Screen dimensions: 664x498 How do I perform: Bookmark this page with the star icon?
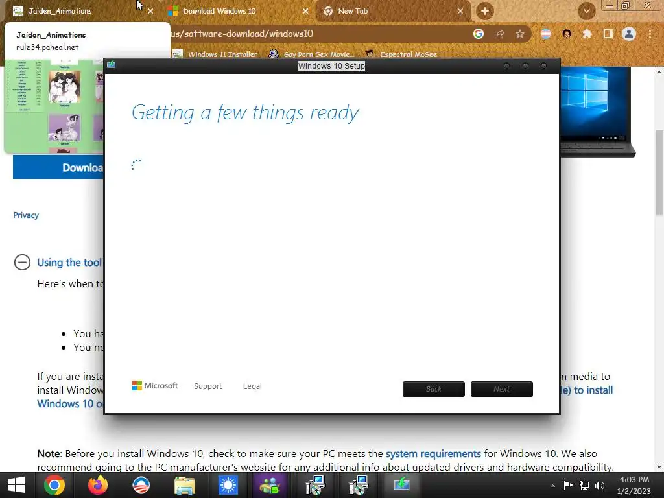[520, 34]
